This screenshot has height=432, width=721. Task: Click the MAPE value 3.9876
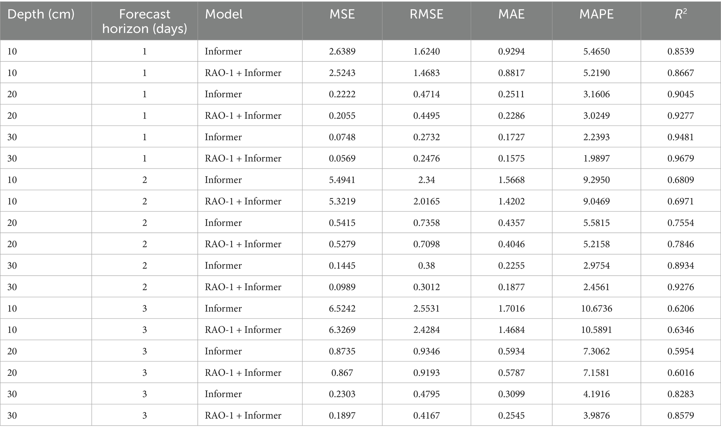[x=596, y=415]
